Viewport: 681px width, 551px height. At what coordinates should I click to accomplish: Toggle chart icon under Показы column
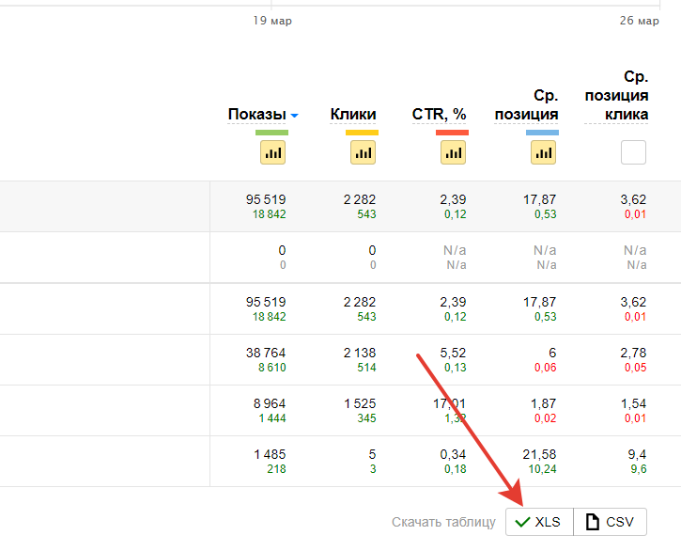coord(272,152)
